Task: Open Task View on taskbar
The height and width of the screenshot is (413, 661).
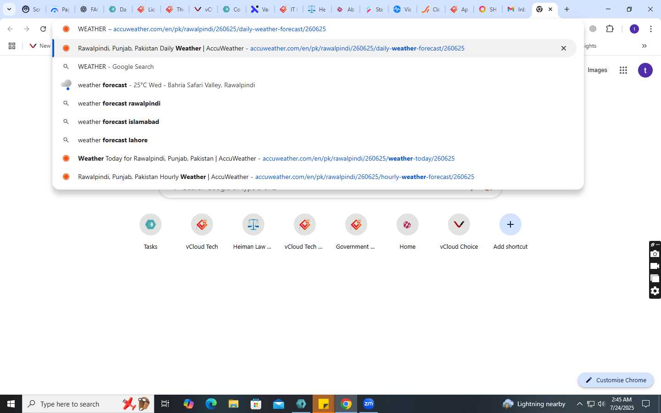Action: (165, 404)
